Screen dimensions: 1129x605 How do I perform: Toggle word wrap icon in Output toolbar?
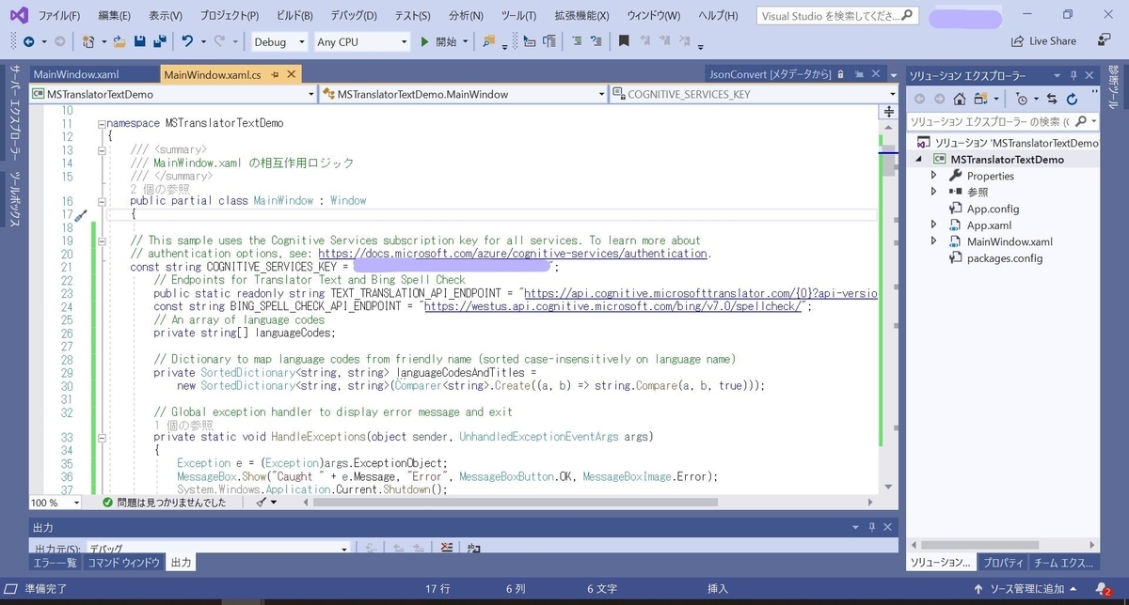click(473, 549)
